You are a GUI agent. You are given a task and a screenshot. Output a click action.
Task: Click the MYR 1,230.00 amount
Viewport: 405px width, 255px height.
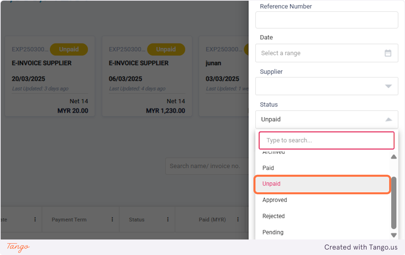166,111
